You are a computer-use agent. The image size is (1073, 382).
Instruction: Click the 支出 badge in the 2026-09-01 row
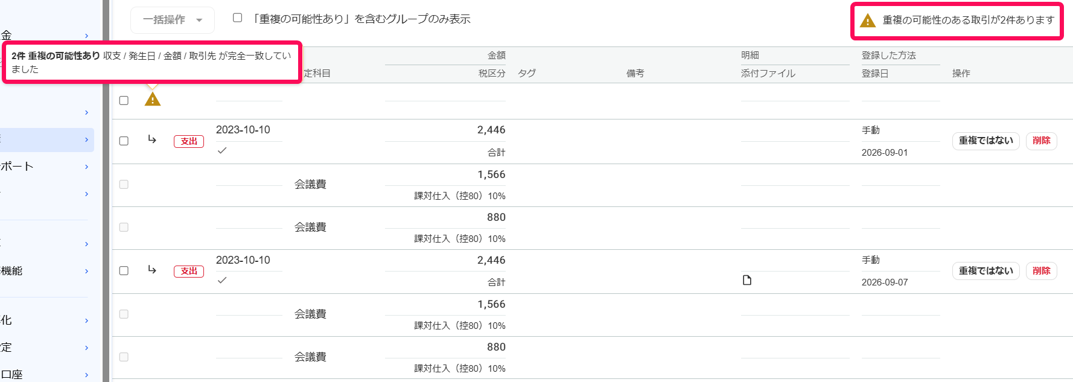(x=189, y=141)
